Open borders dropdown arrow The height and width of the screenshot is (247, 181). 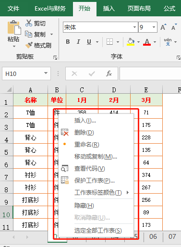pyautogui.click(x=118, y=42)
